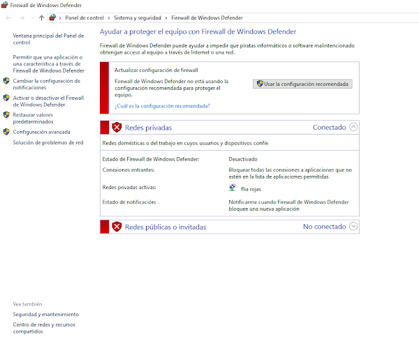The height and width of the screenshot is (339, 419).
Task: Click shield icon beside Restaurar valores
Action: click(x=6, y=115)
